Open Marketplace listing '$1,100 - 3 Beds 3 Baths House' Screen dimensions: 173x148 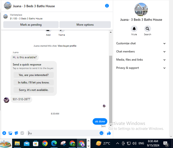point(26,19)
